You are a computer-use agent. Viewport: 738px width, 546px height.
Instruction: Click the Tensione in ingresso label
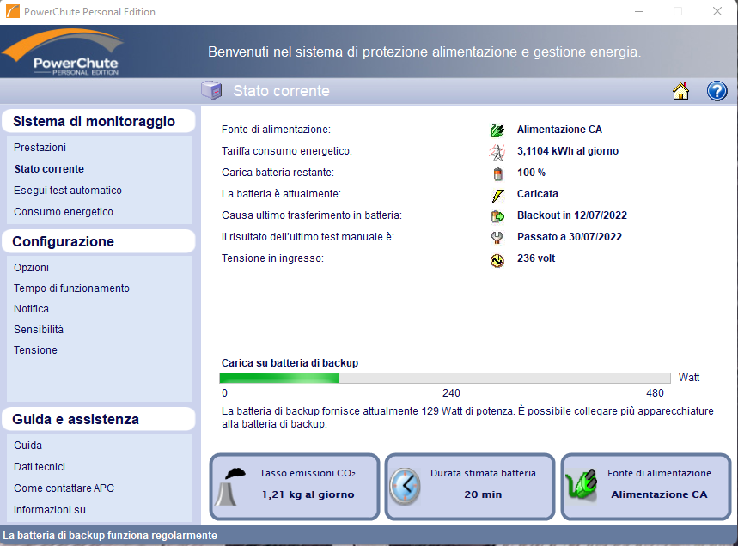tap(272, 258)
